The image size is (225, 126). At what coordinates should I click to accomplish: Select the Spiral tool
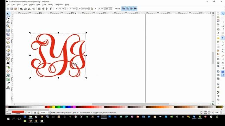pyautogui.click(x=8, y=47)
